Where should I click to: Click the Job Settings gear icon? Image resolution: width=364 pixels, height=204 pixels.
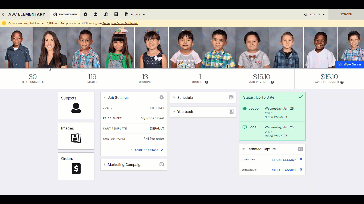(x=162, y=97)
